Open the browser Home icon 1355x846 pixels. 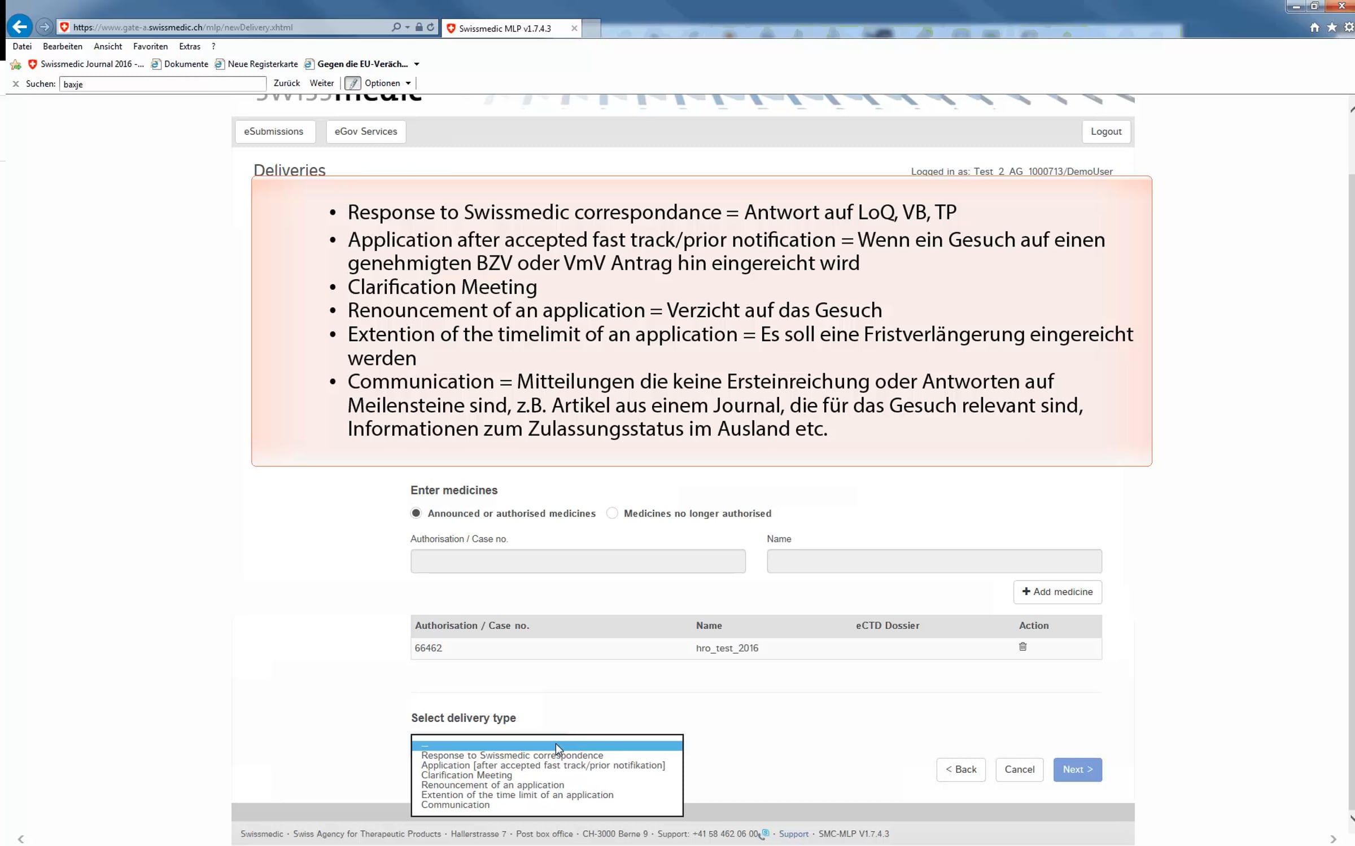pyautogui.click(x=1314, y=27)
